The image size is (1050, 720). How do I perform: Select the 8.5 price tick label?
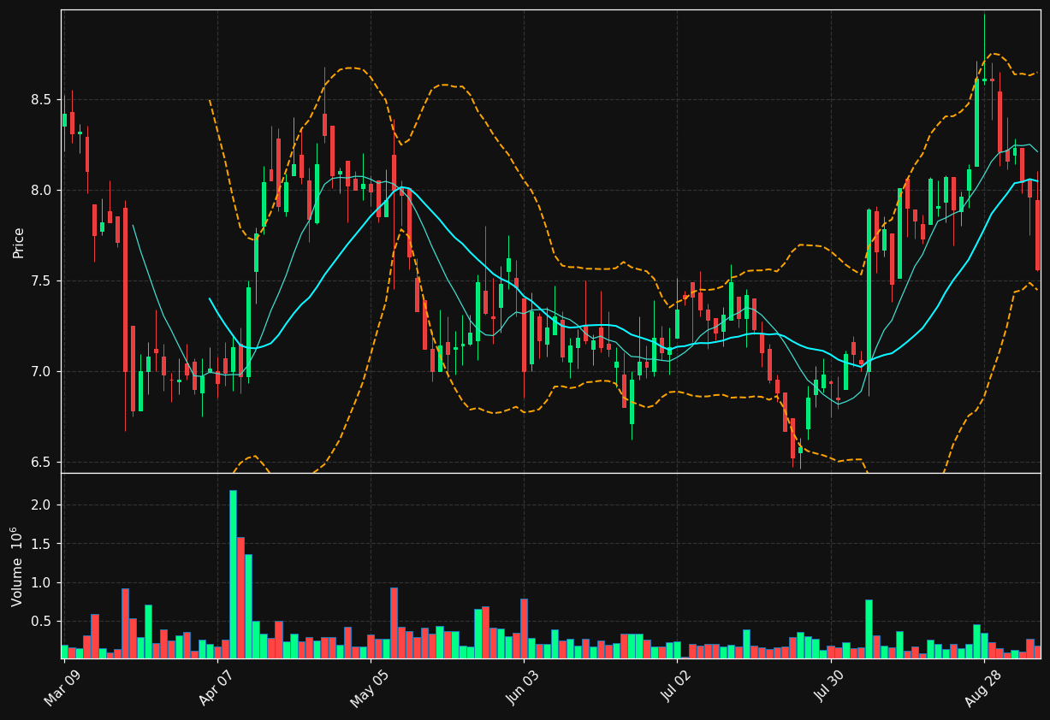pos(43,99)
